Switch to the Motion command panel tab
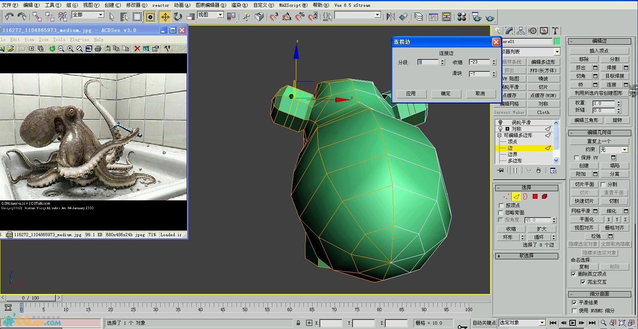 [x=532, y=31]
